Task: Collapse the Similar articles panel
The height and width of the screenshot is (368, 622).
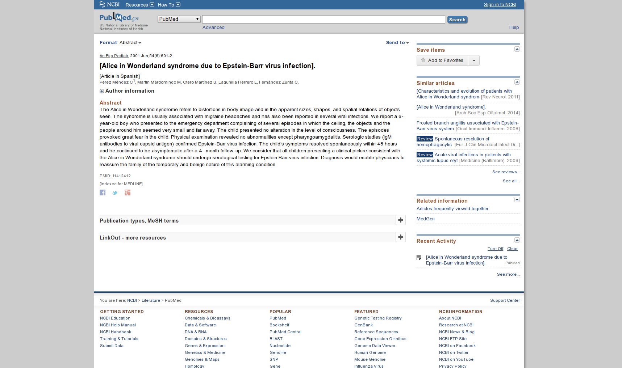Action: pyautogui.click(x=517, y=82)
